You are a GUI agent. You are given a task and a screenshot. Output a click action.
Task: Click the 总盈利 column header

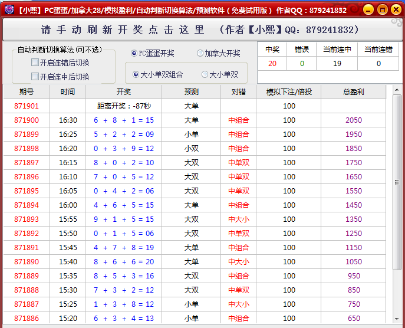354,92
